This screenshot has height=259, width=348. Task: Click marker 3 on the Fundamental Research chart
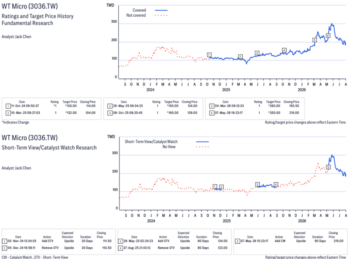pos(257,53)
